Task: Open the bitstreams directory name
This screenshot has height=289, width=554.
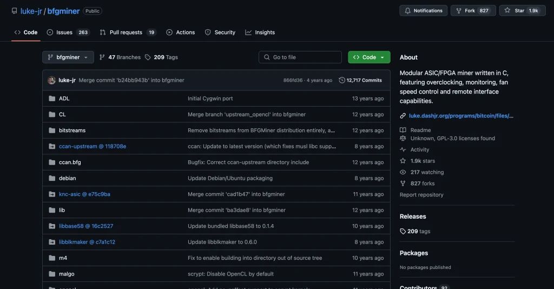Action: pyautogui.click(x=72, y=130)
